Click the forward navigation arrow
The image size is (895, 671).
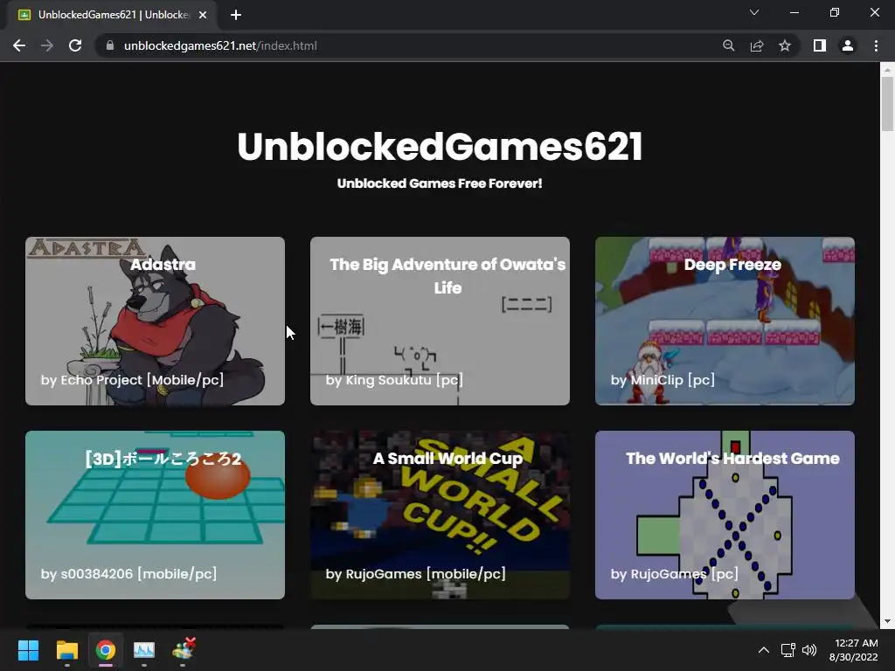47,45
